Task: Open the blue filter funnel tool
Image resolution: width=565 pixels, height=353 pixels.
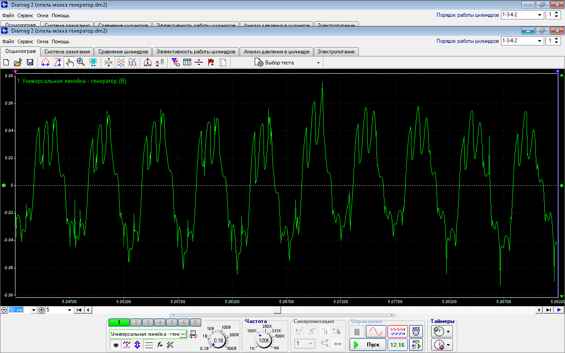Action: tap(175, 63)
